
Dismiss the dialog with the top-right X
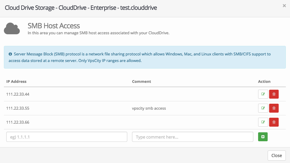pyautogui.click(x=284, y=6)
